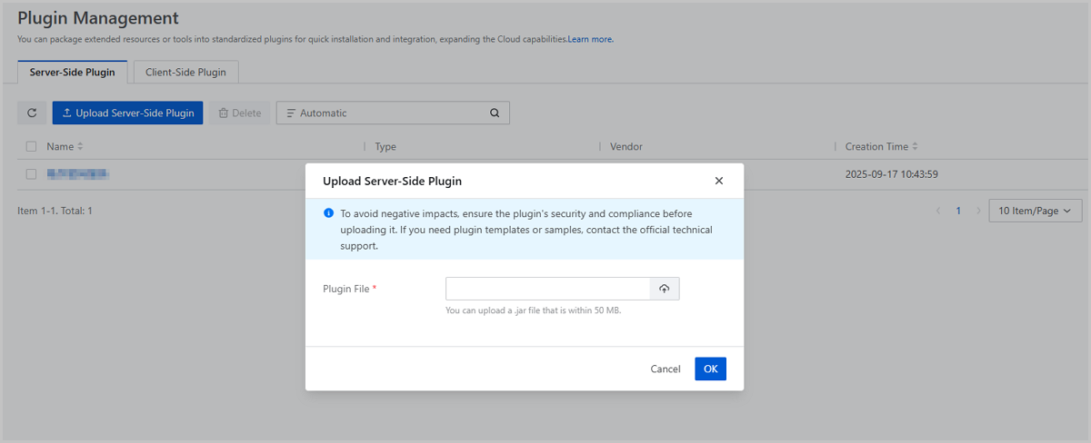
Task: Click the refresh icon button
Action: point(32,113)
